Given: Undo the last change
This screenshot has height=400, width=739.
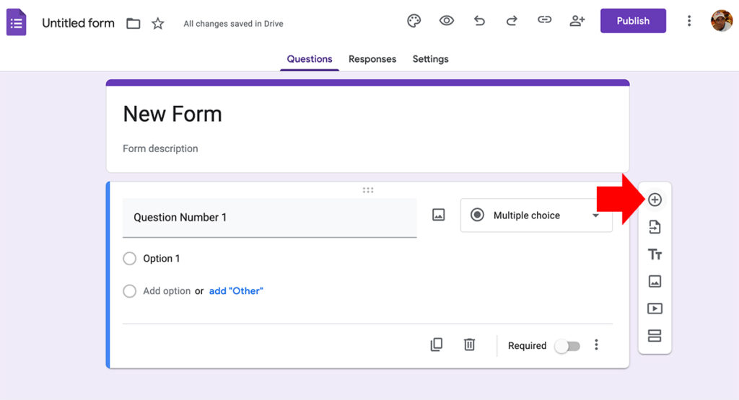Looking at the screenshot, I should point(479,21).
